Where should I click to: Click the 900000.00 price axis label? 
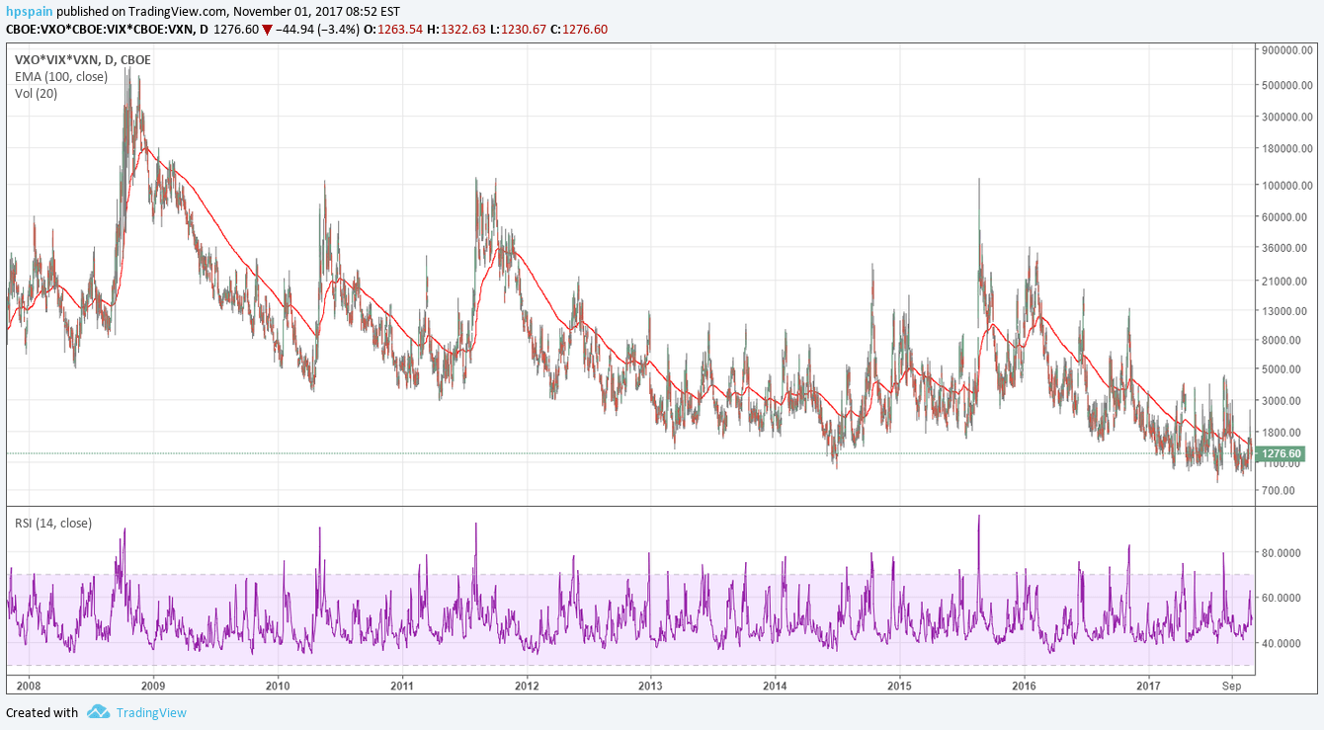tap(1288, 49)
